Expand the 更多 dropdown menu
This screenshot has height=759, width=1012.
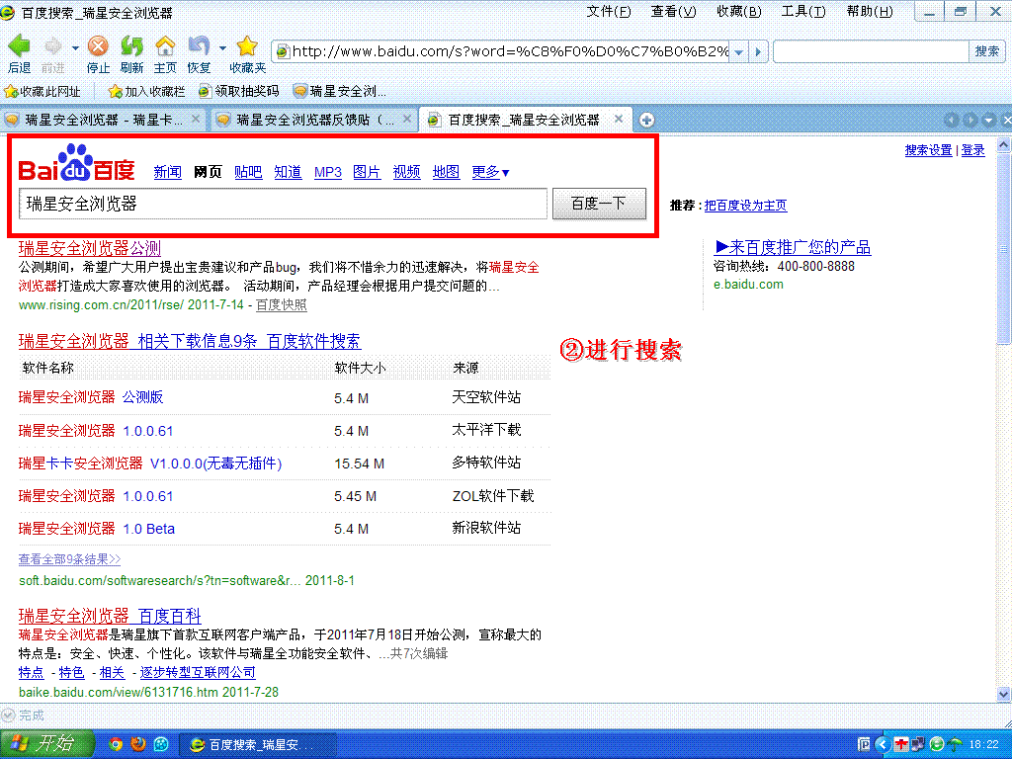click(490, 172)
